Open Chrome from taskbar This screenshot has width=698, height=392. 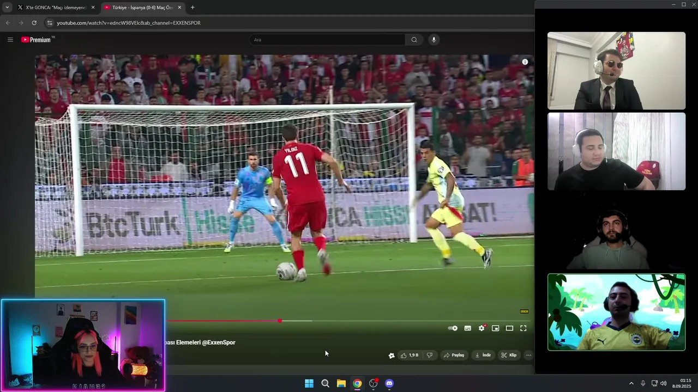[x=357, y=383]
